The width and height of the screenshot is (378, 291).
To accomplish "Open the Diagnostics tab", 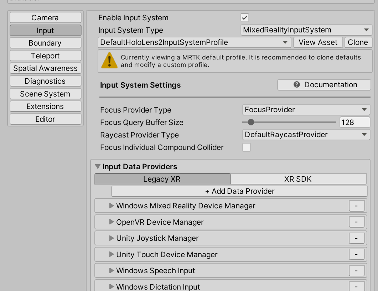I will click(45, 81).
